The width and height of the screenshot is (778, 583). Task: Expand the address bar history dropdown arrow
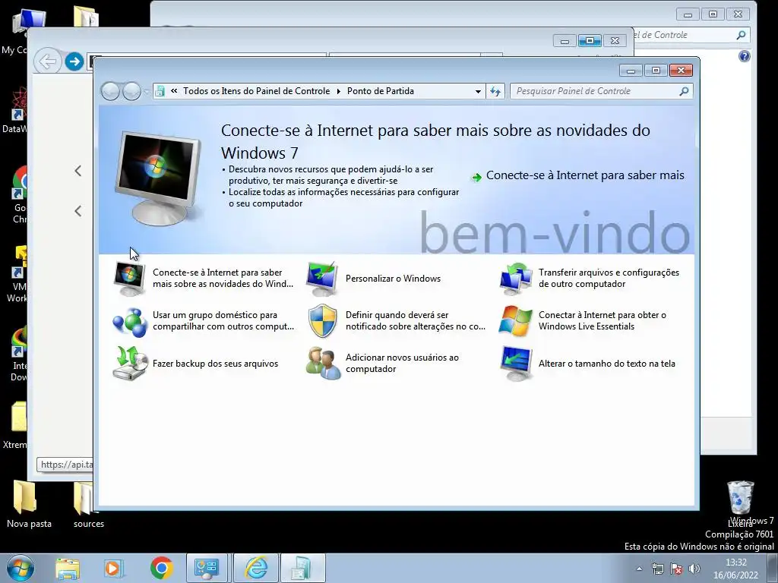(478, 92)
